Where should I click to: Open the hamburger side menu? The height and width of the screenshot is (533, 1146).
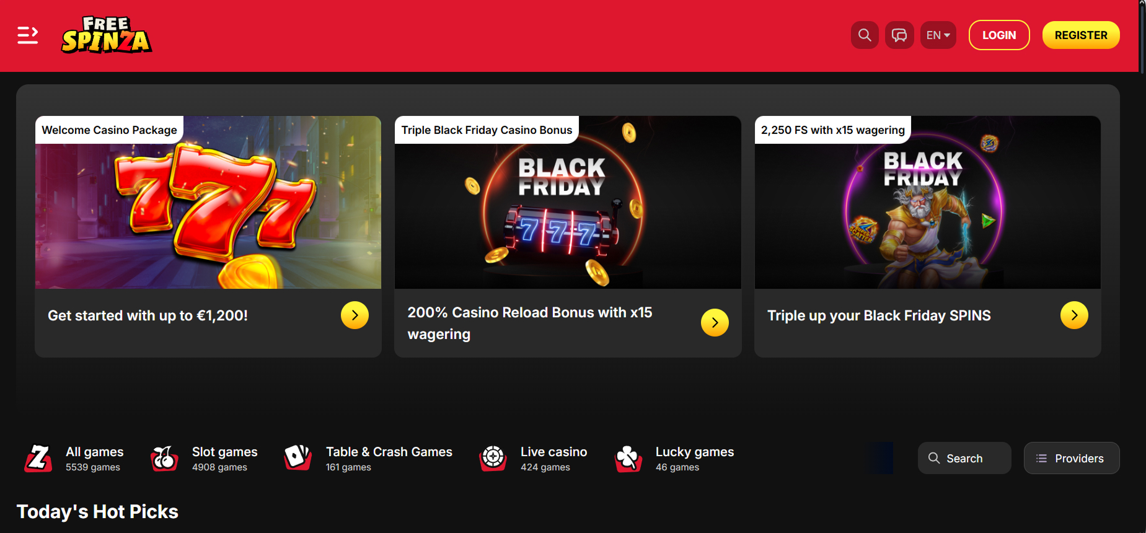(x=27, y=35)
